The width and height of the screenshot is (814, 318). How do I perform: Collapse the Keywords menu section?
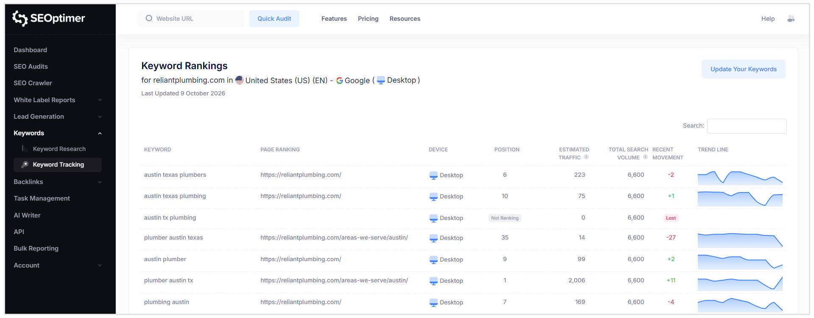pyautogui.click(x=58, y=133)
